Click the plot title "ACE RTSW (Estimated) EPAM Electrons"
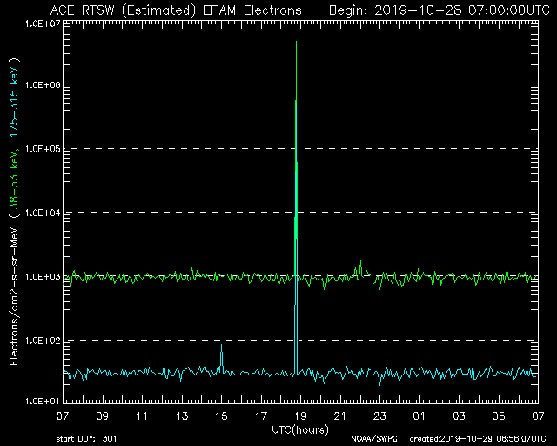The height and width of the screenshot is (446, 557). (176, 10)
